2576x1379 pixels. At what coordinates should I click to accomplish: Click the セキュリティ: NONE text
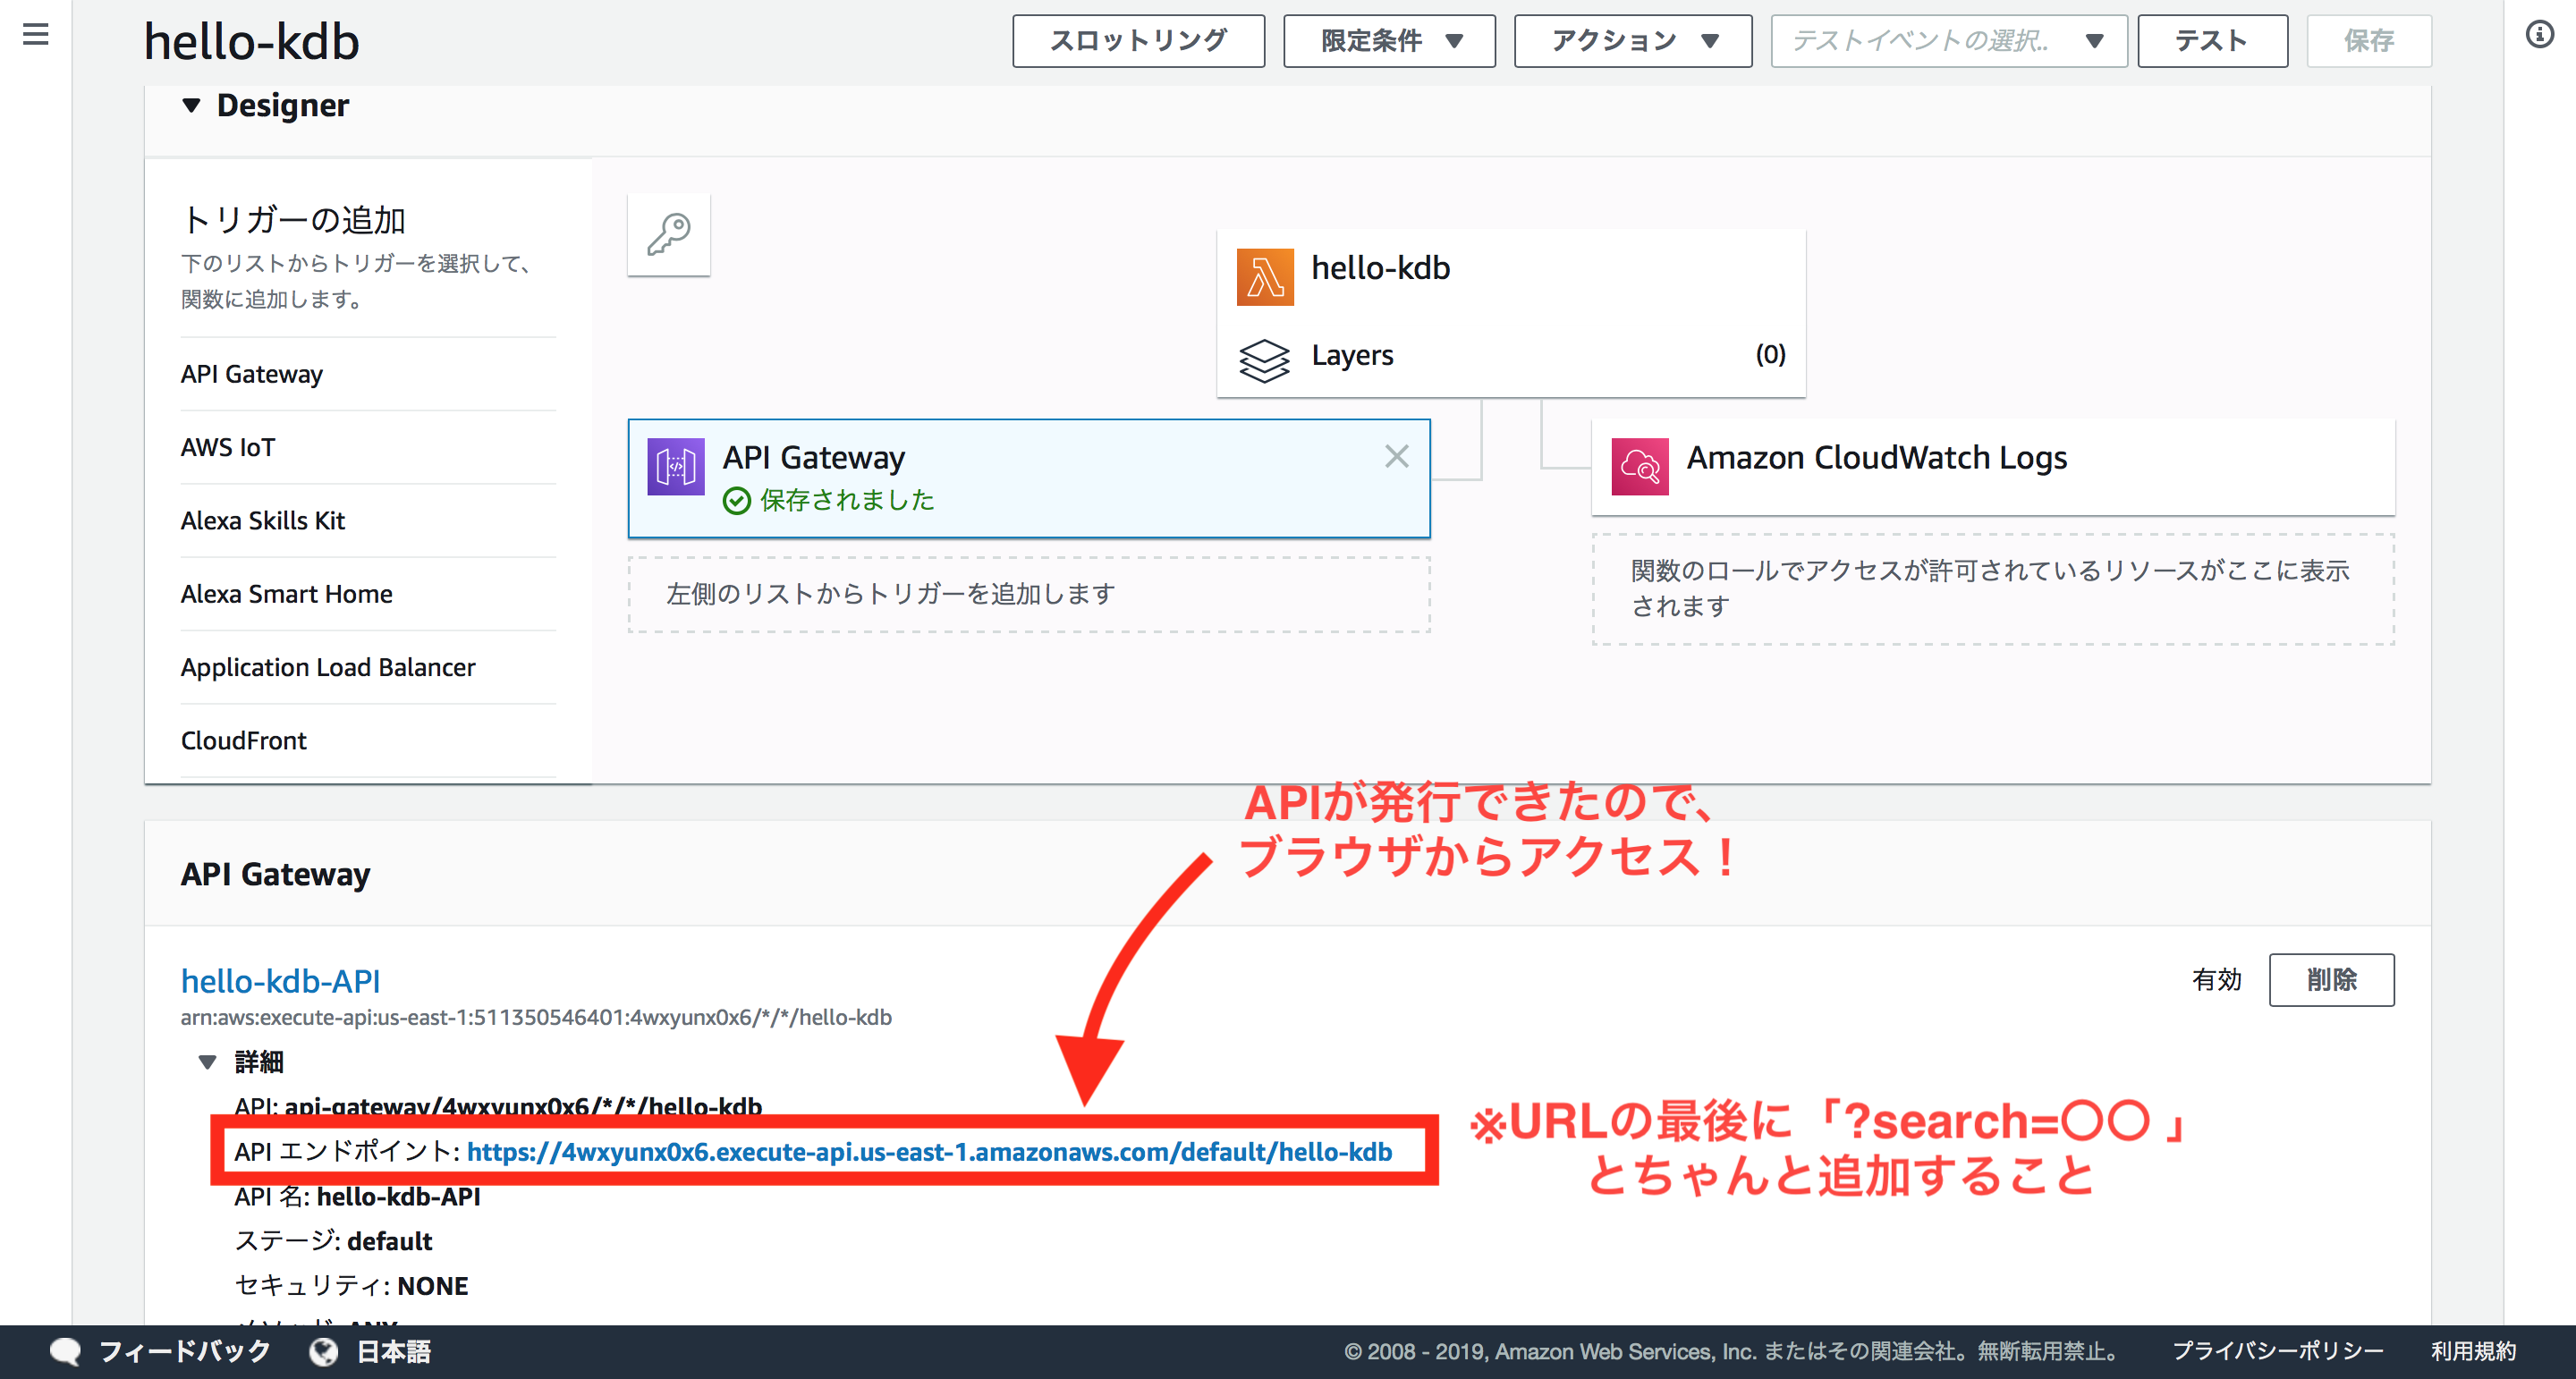[351, 1286]
